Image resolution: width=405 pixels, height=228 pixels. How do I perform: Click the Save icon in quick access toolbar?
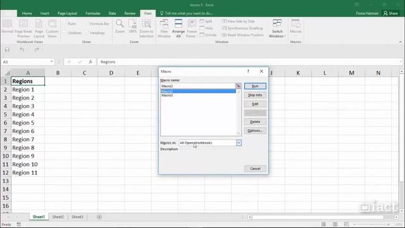pos(7,49)
